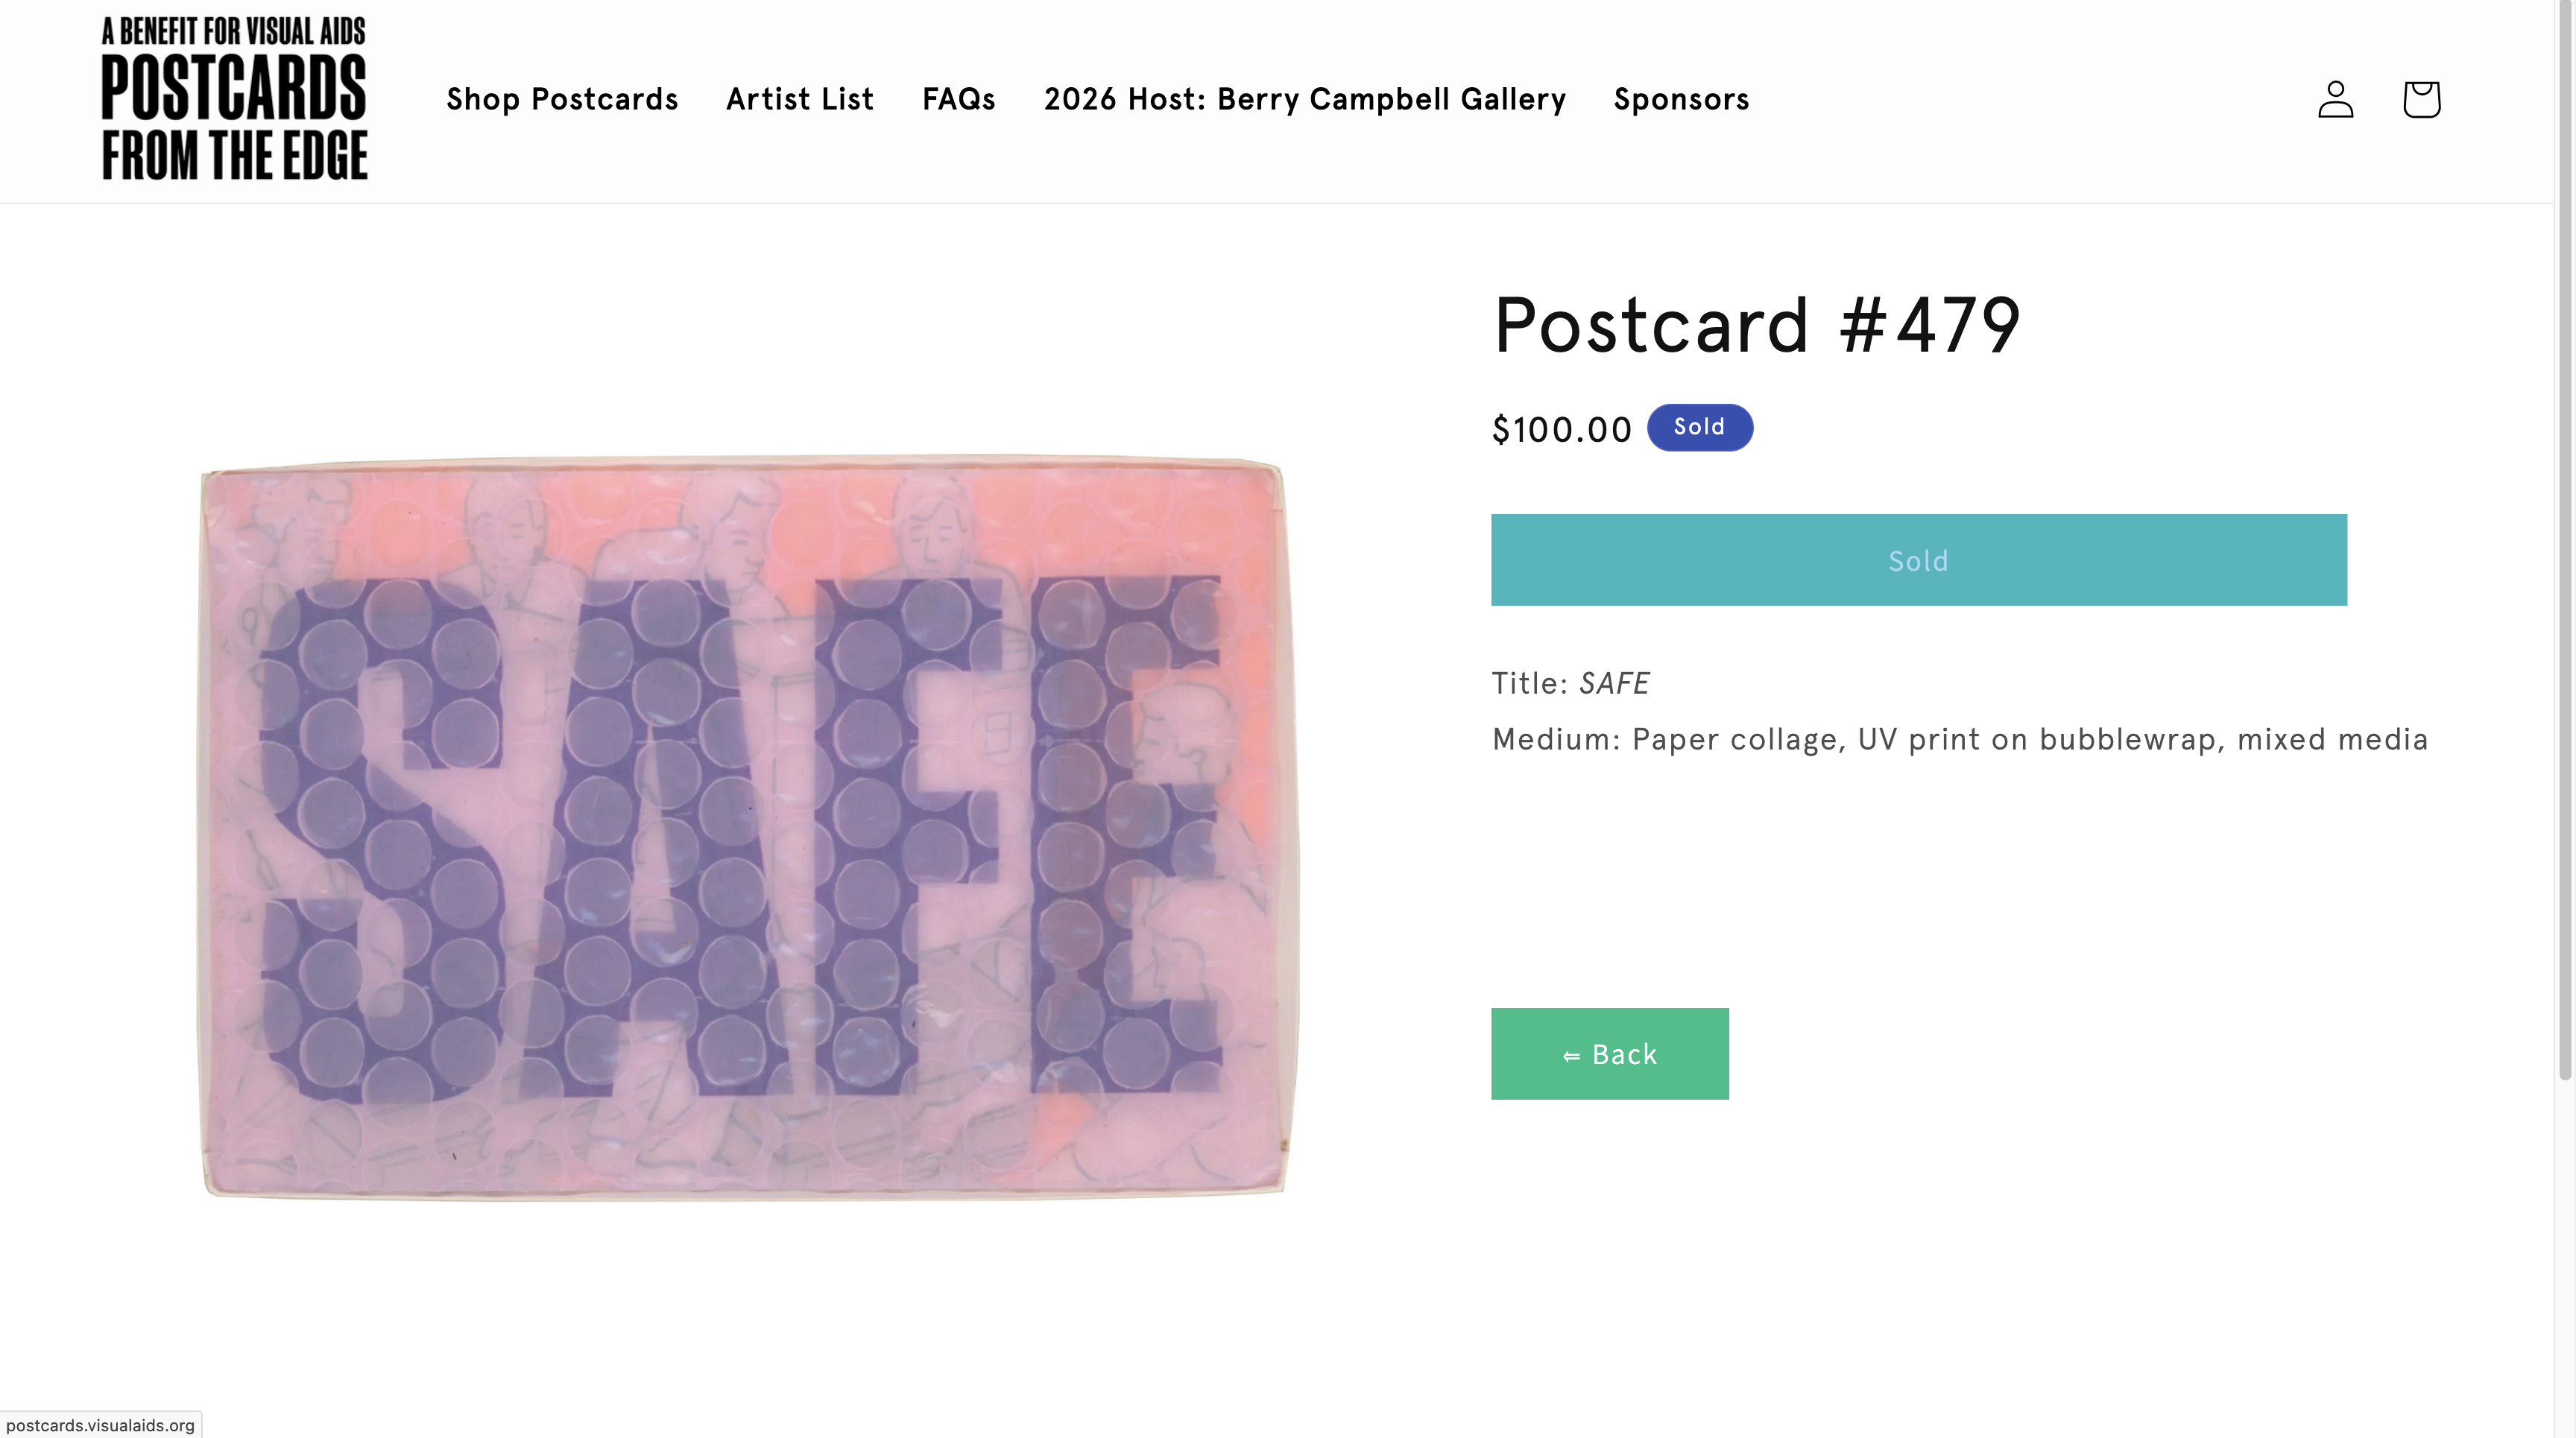Click the word SAFE in italic title
2576x1438 pixels.
pyautogui.click(x=1614, y=683)
